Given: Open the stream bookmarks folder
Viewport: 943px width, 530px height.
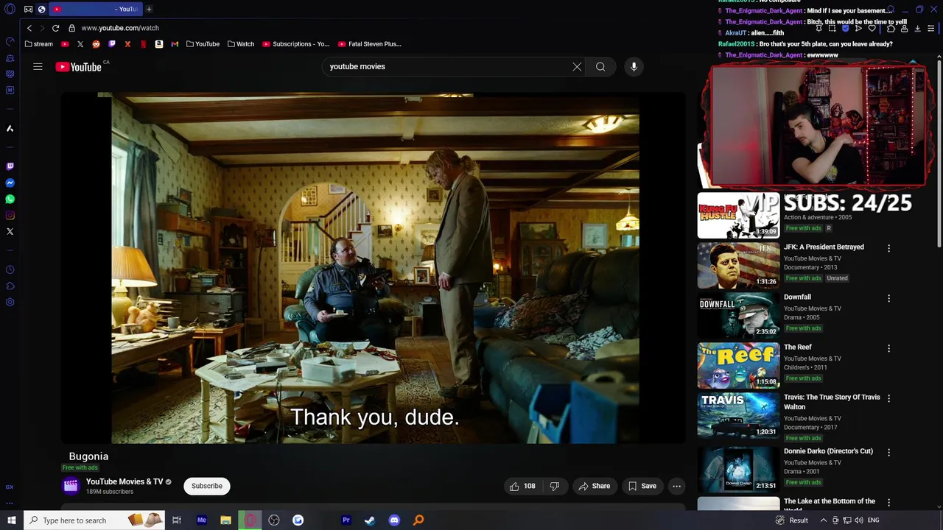Looking at the screenshot, I should [x=38, y=44].
